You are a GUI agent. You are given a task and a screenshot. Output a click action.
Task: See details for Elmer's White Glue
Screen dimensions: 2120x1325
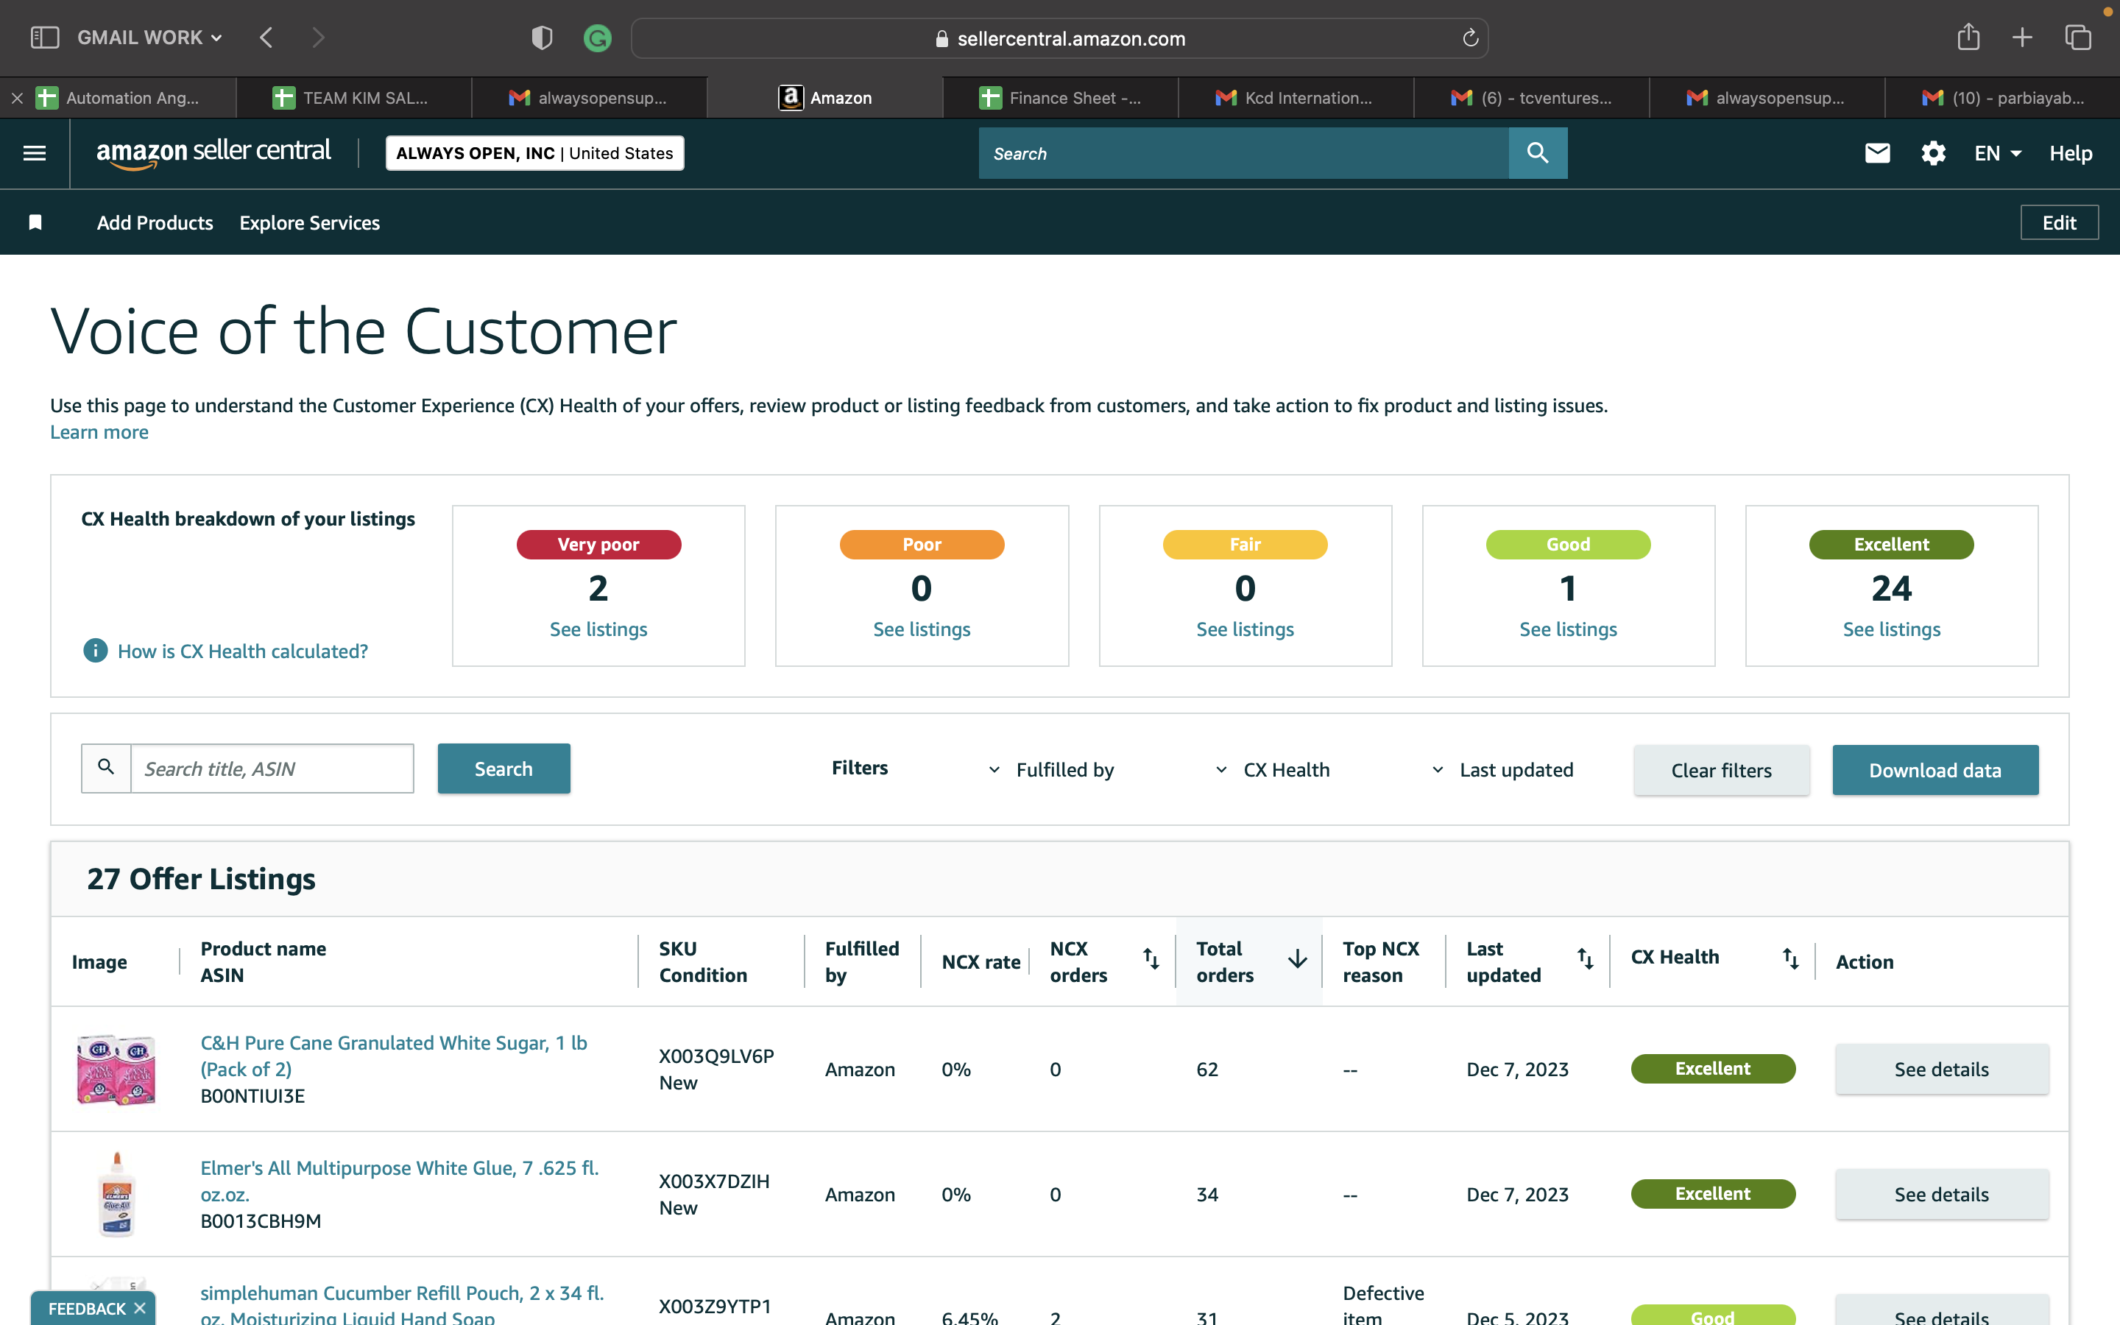pos(1941,1195)
